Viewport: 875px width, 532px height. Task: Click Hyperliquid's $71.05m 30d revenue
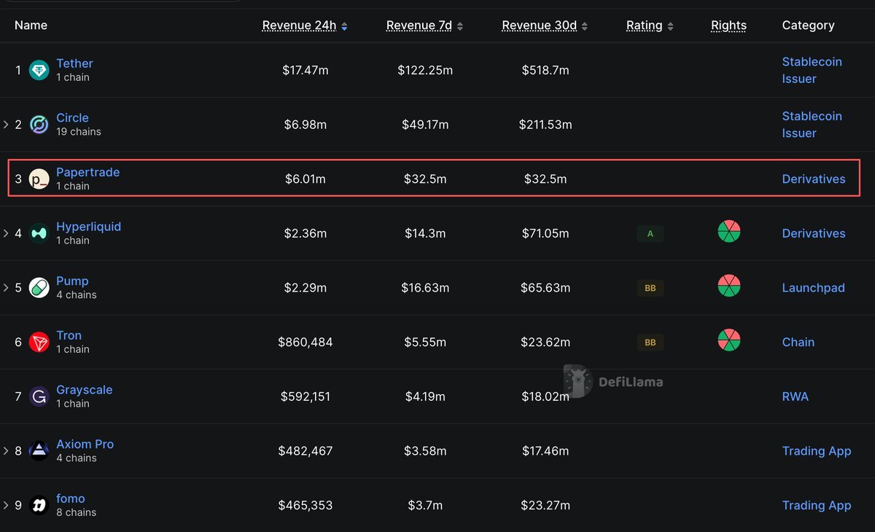point(545,233)
